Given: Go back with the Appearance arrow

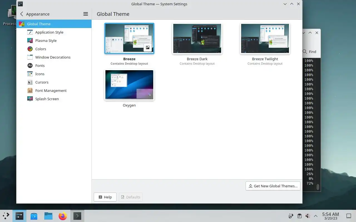Looking at the screenshot, I should (x=22, y=14).
